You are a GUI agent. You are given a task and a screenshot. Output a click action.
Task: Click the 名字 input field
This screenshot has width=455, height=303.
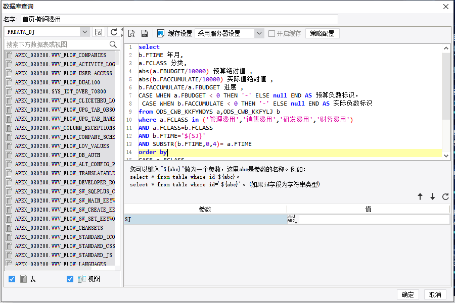179,19
